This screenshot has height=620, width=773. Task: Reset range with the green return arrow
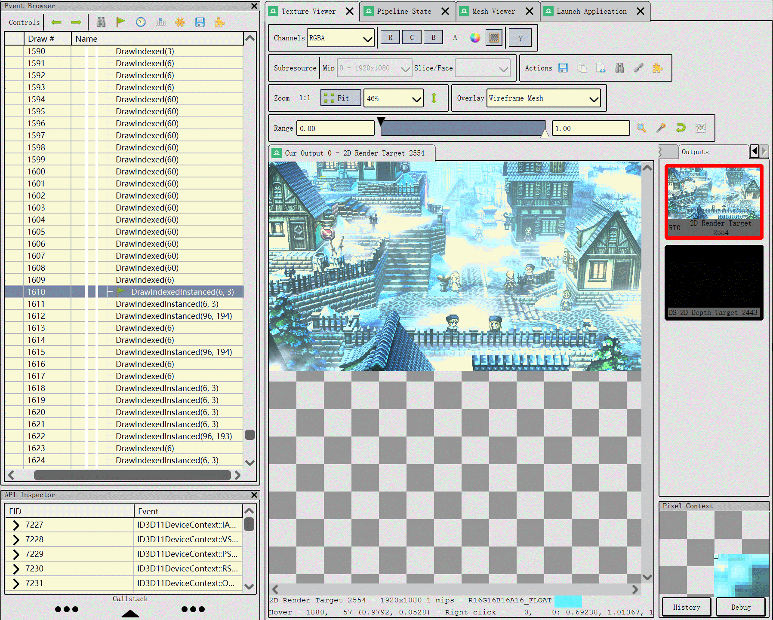tap(681, 128)
